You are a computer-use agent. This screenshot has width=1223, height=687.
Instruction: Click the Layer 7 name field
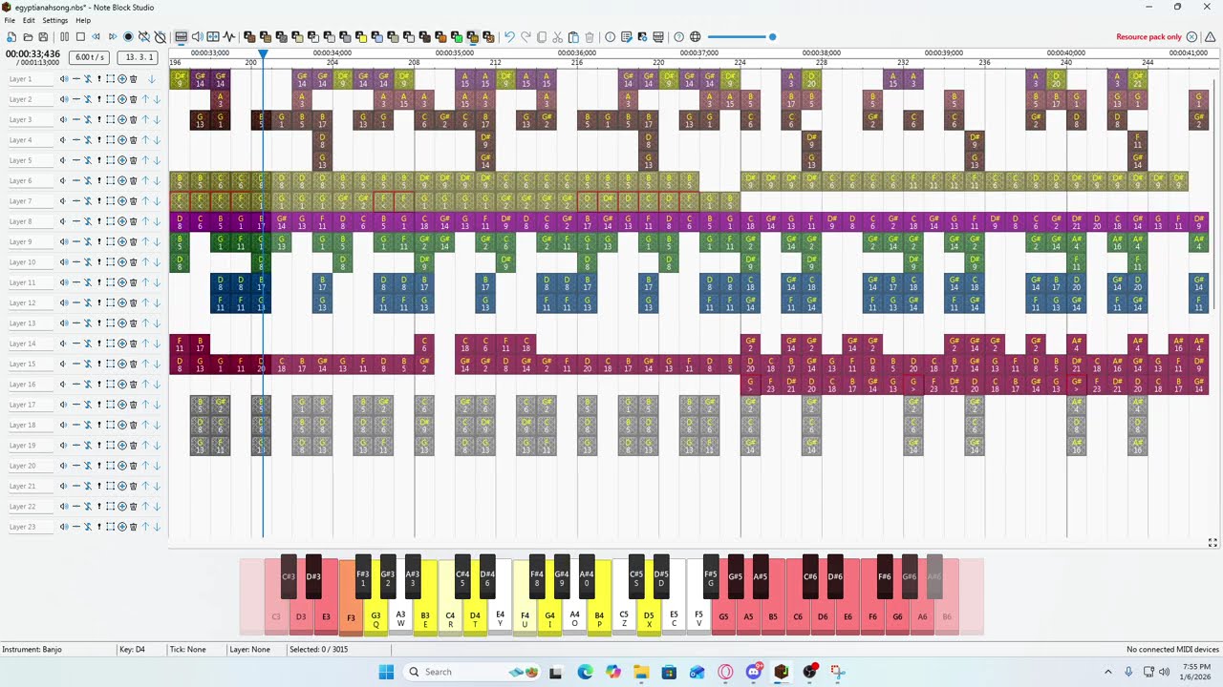[x=31, y=201]
